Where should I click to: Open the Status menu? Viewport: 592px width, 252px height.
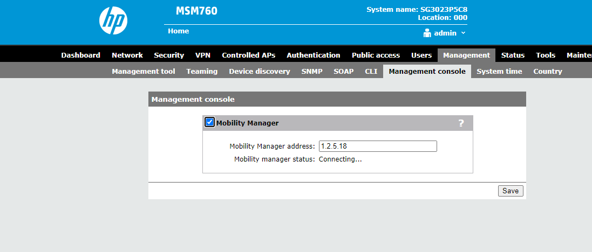tap(513, 55)
